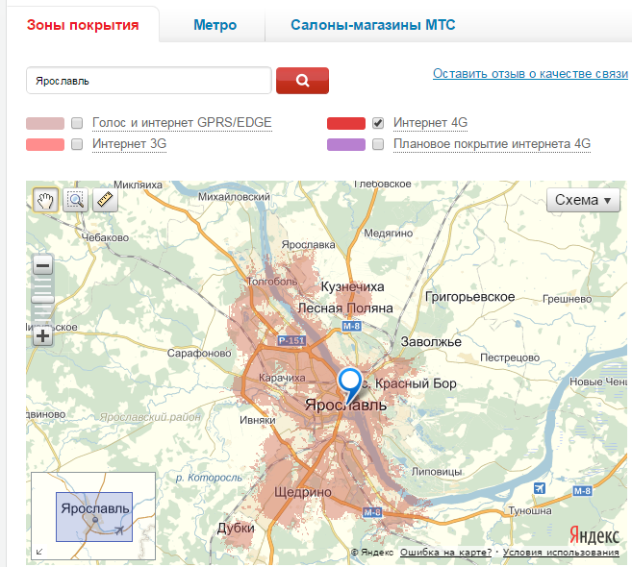The width and height of the screenshot is (632, 567).
Task: Open the Схема map type dropdown
Action: pyautogui.click(x=584, y=201)
